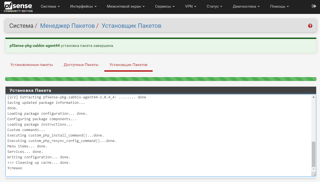Select the Установщик Пакетов tab
Image resolution: width=320 pixels, height=182 pixels.
coord(128,65)
